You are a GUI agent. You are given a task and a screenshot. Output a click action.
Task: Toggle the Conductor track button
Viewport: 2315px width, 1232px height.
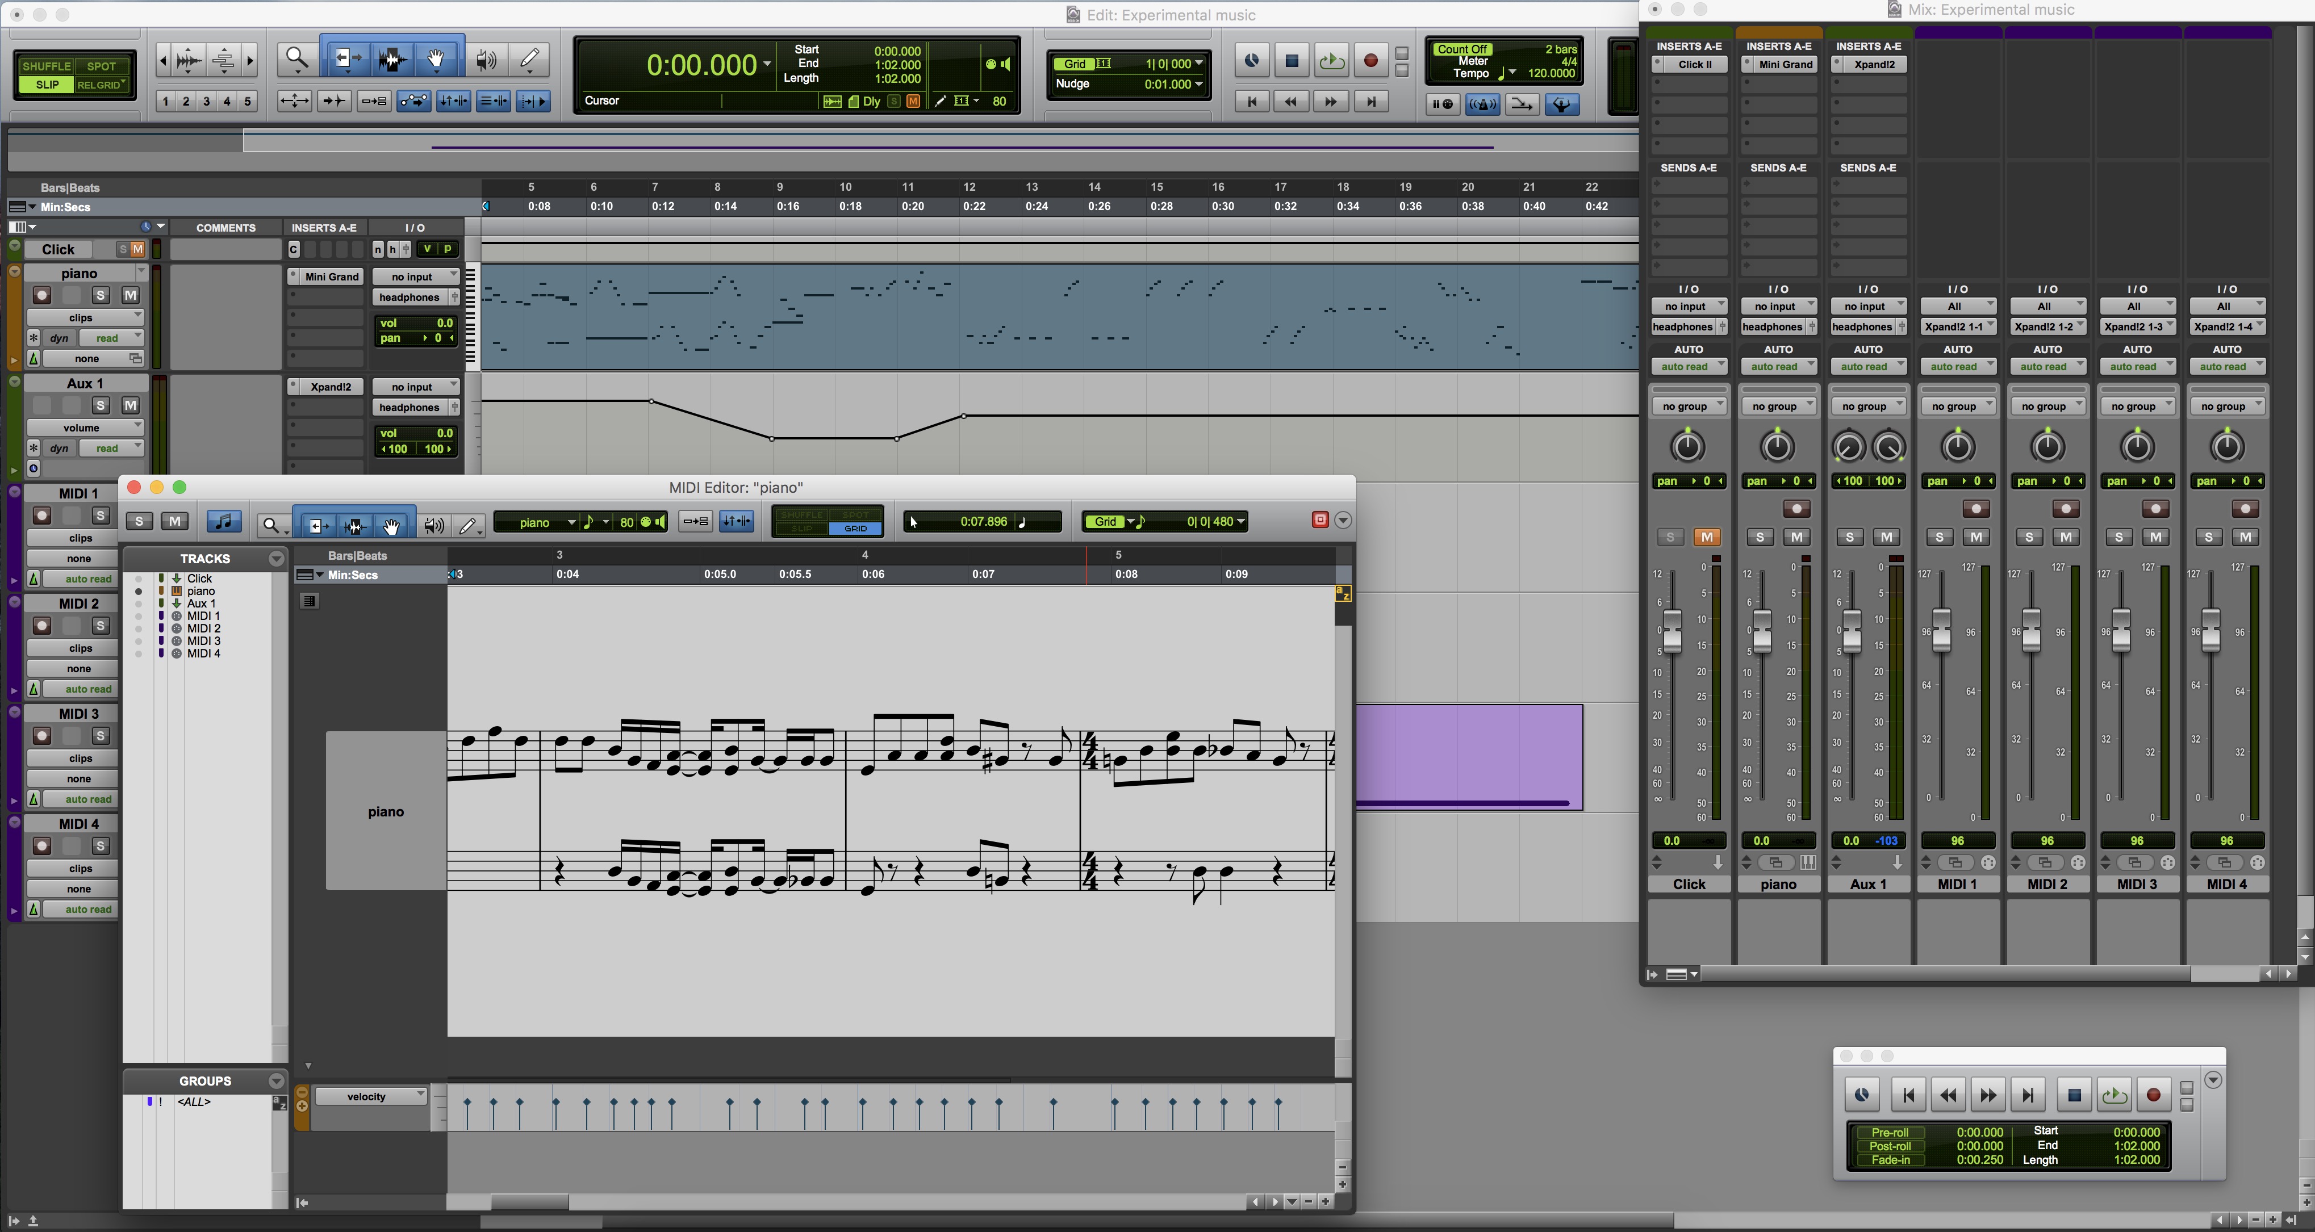pyautogui.click(x=1563, y=104)
